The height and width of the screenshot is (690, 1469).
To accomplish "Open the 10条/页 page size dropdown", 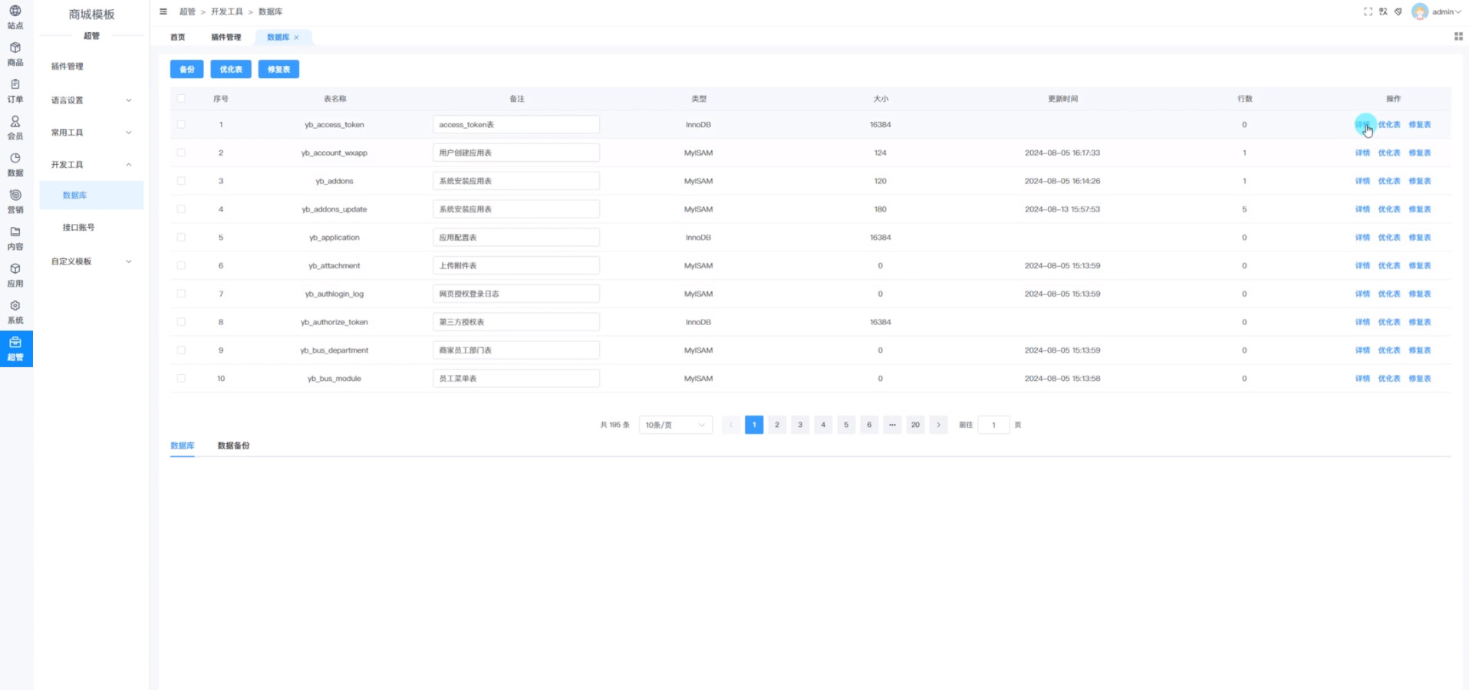I will click(x=675, y=425).
